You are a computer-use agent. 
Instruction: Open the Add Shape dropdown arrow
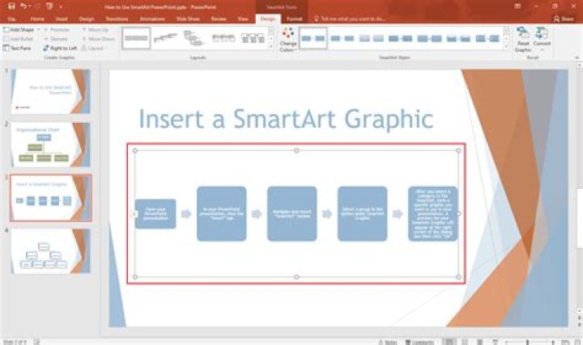[38, 29]
